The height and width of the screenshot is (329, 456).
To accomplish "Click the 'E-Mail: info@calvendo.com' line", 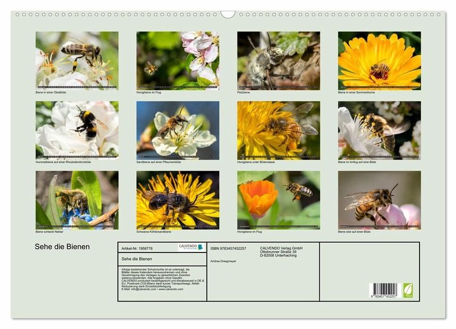I will pyautogui.click(x=152, y=289).
